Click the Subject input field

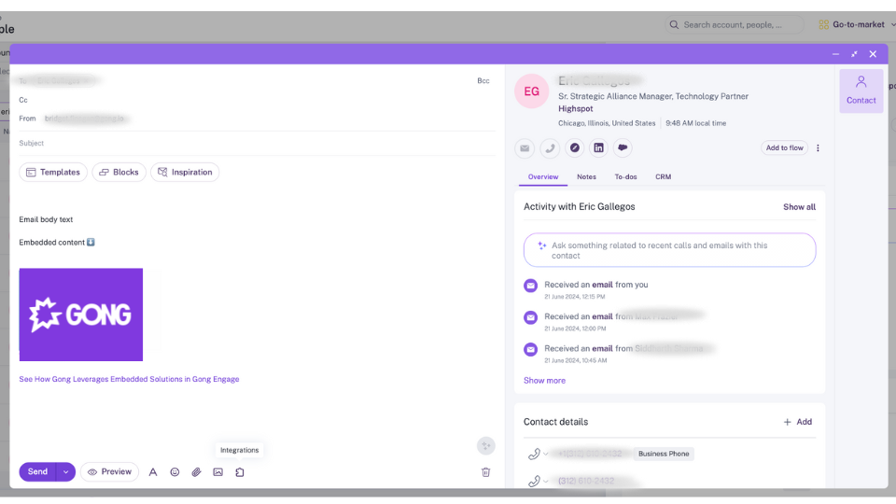pyautogui.click(x=252, y=143)
